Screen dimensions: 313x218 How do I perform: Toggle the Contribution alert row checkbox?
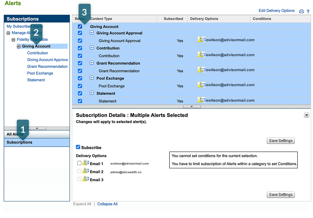(x=80, y=56)
